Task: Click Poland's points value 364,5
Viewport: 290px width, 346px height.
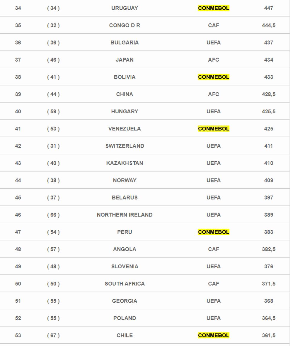Action: point(268,318)
